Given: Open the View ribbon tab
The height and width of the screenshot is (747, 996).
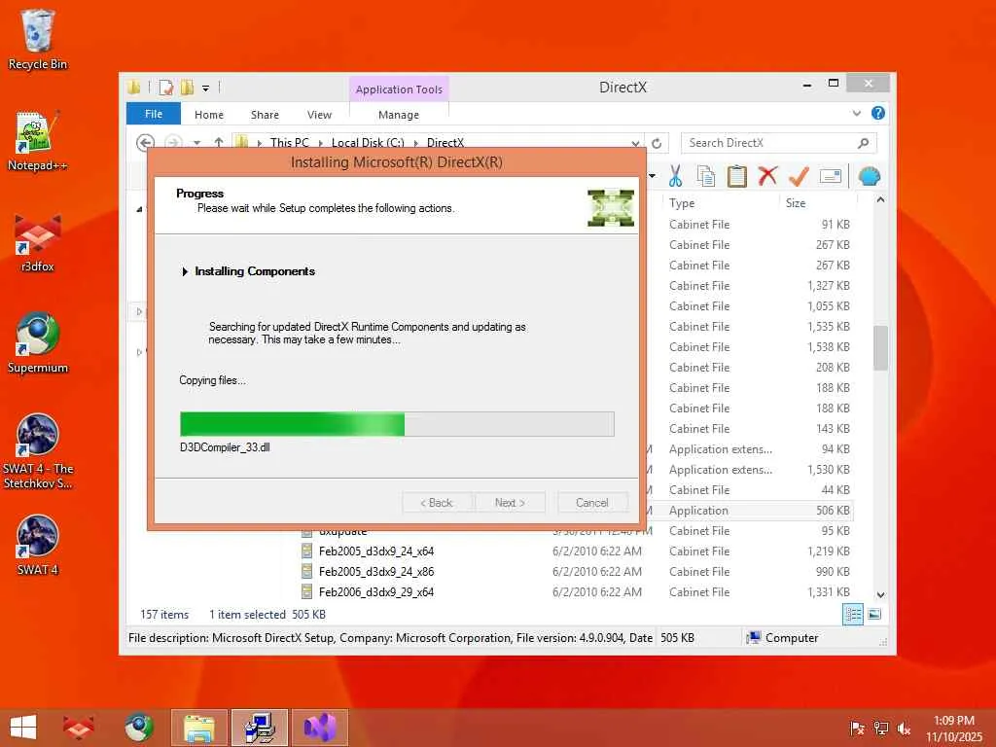Looking at the screenshot, I should tap(319, 115).
